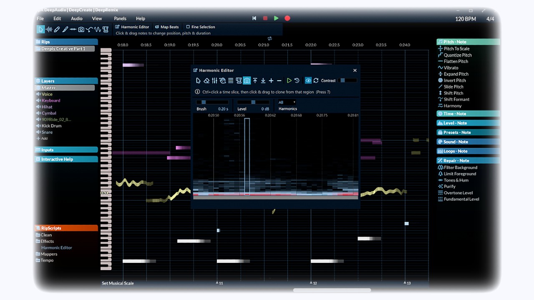Expand the Presets - Note panel
The height and width of the screenshot is (300, 534).
pos(468,132)
